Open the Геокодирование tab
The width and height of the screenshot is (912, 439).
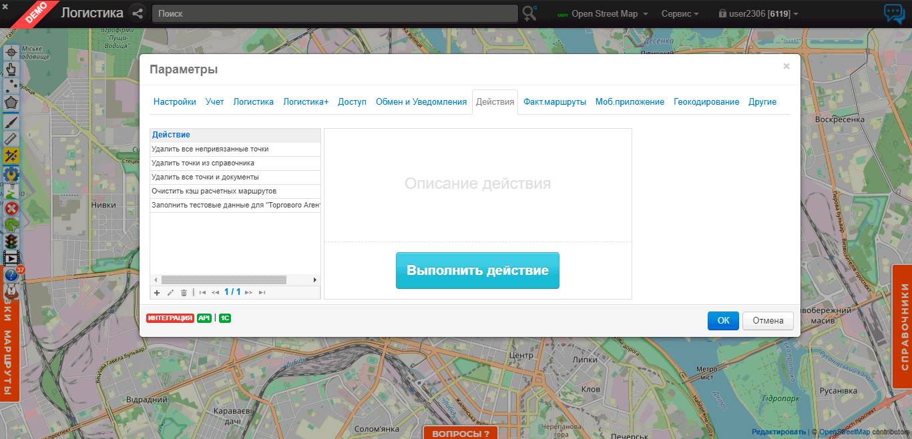(706, 102)
